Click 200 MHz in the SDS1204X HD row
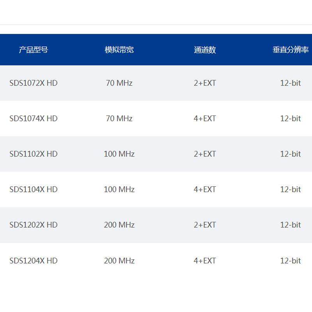 pyautogui.click(x=119, y=261)
